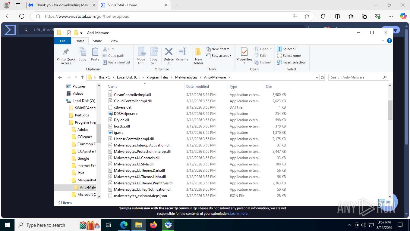Collapse the ribbon chevron
The image size is (410, 231).
pyautogui.click(x=383, y=41)
